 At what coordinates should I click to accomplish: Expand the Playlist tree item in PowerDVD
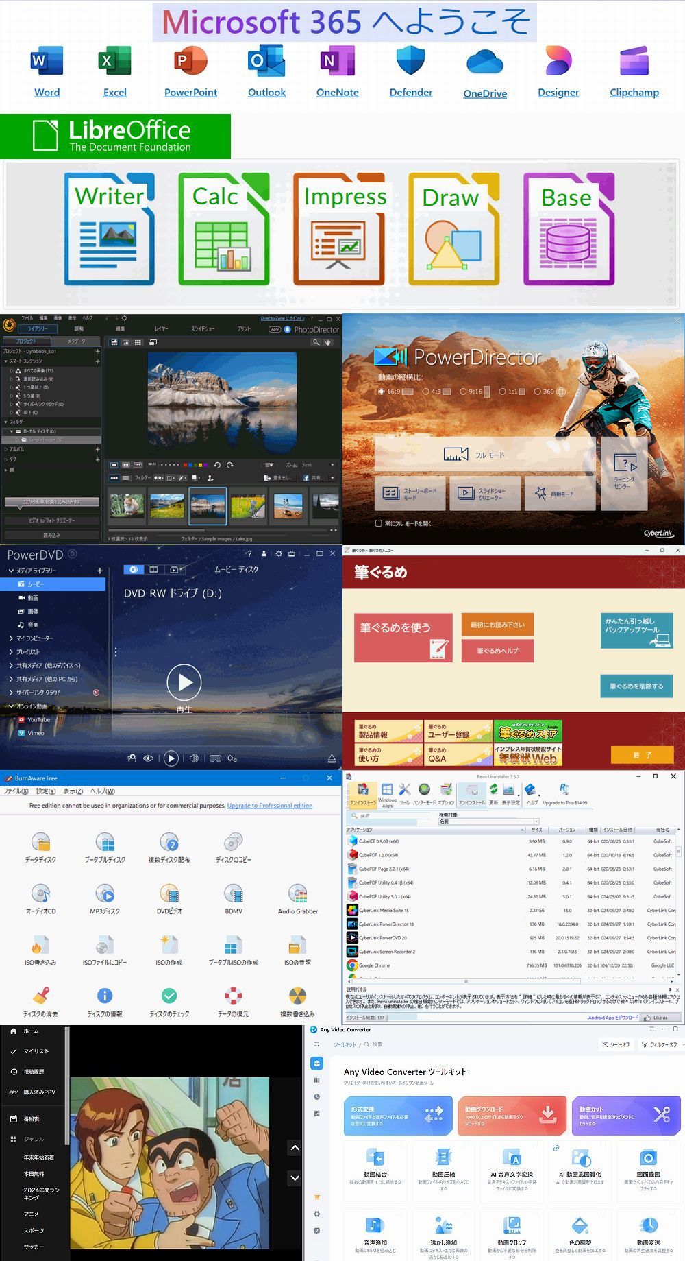(11, 652)
